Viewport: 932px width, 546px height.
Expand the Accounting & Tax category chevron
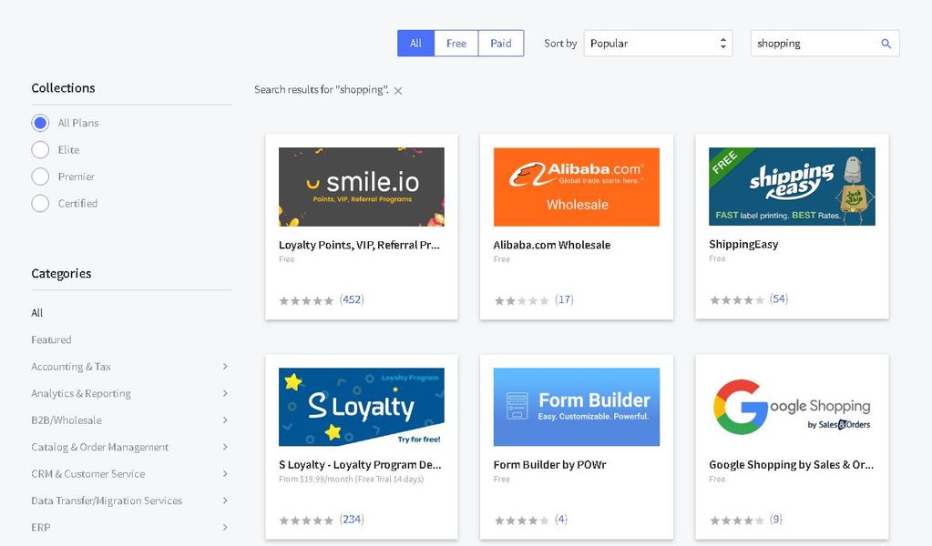(225, 366)
